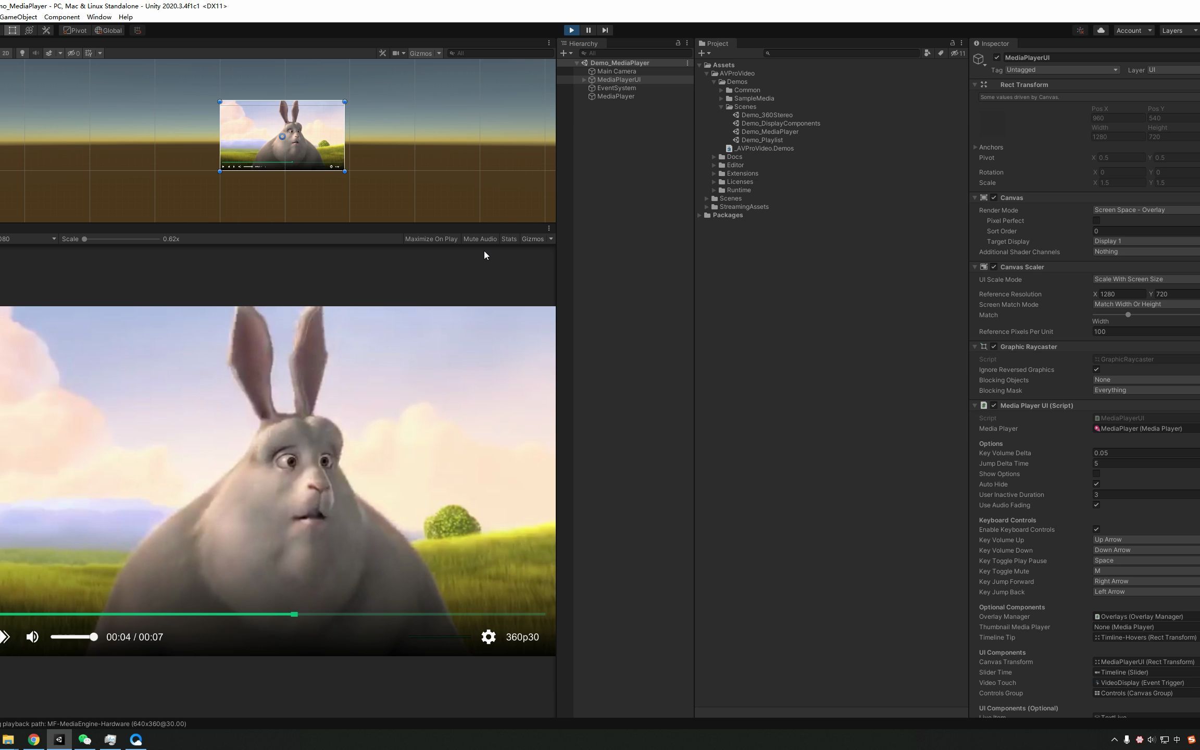Open Scene component editor tools icon
The height and width of the screenshot is (750, 1200).
[382, 53]
